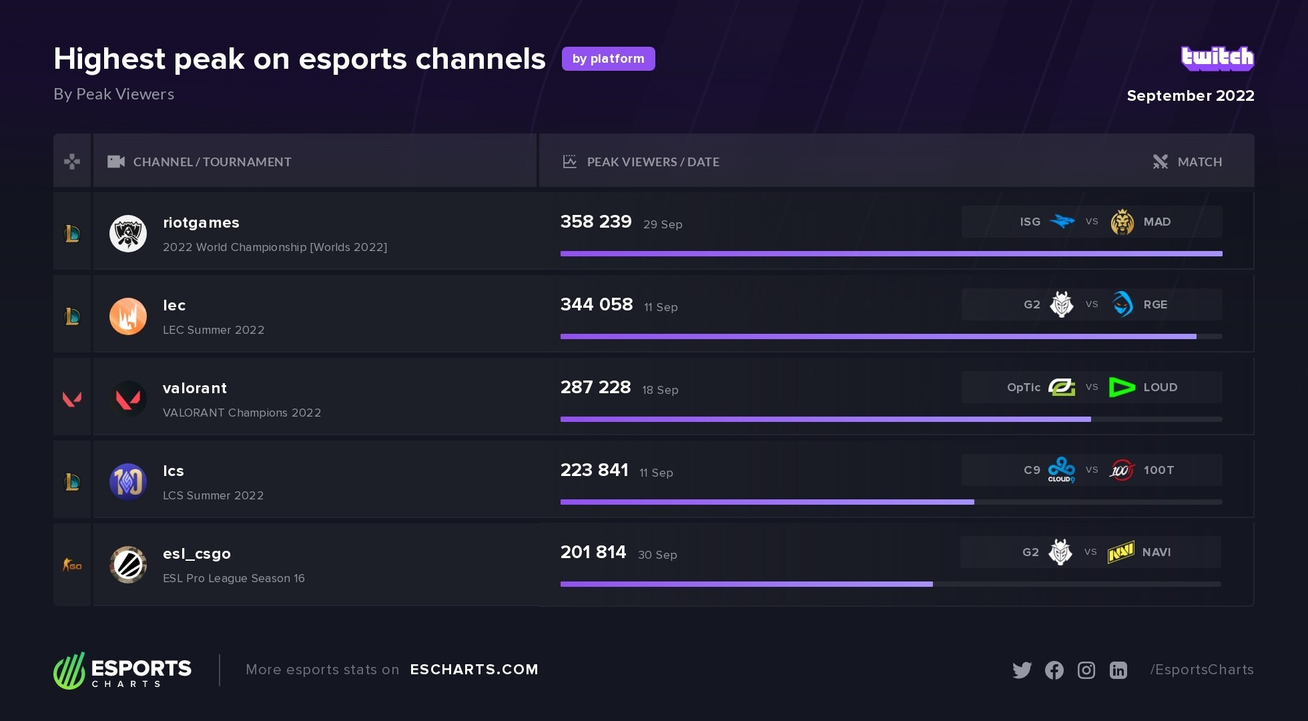Click the CS:GO game icon
Screen dimensions: 1308x721
point(72,565)
